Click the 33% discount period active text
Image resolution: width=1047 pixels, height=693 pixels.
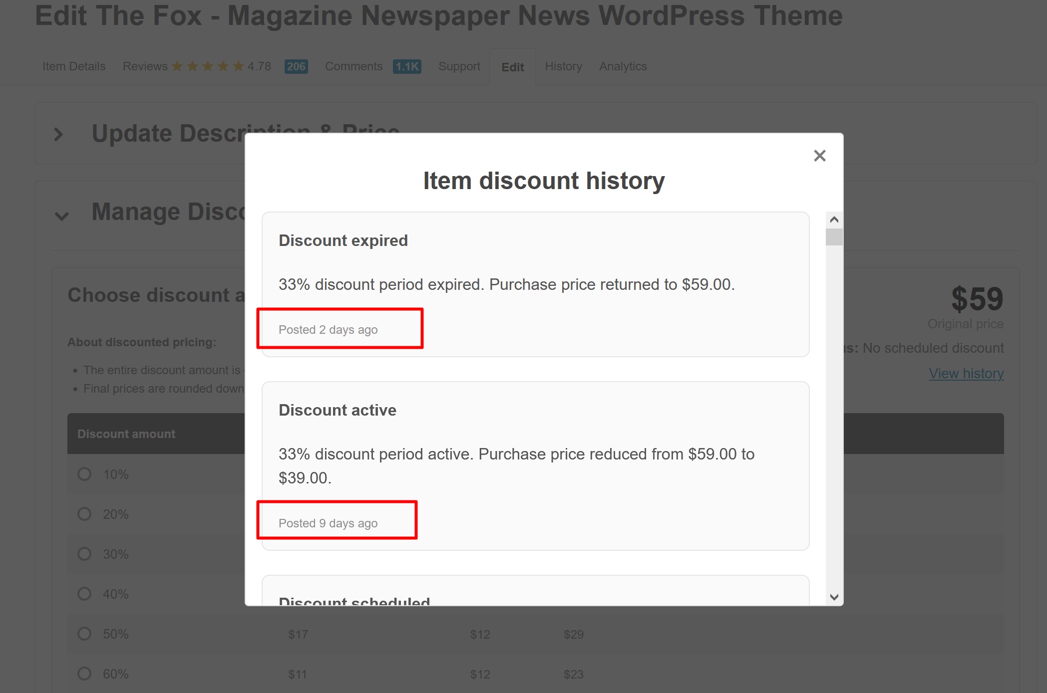[x=517, y=466]
